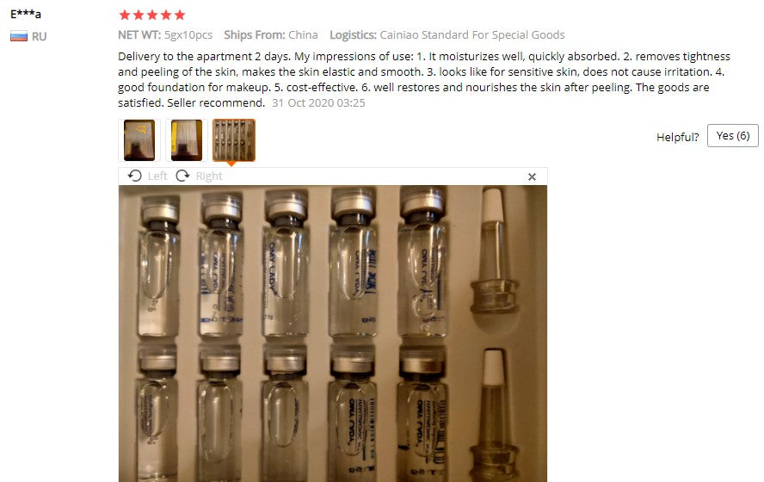Click the first red rating star
764x482 pixels.
(125, 15)
